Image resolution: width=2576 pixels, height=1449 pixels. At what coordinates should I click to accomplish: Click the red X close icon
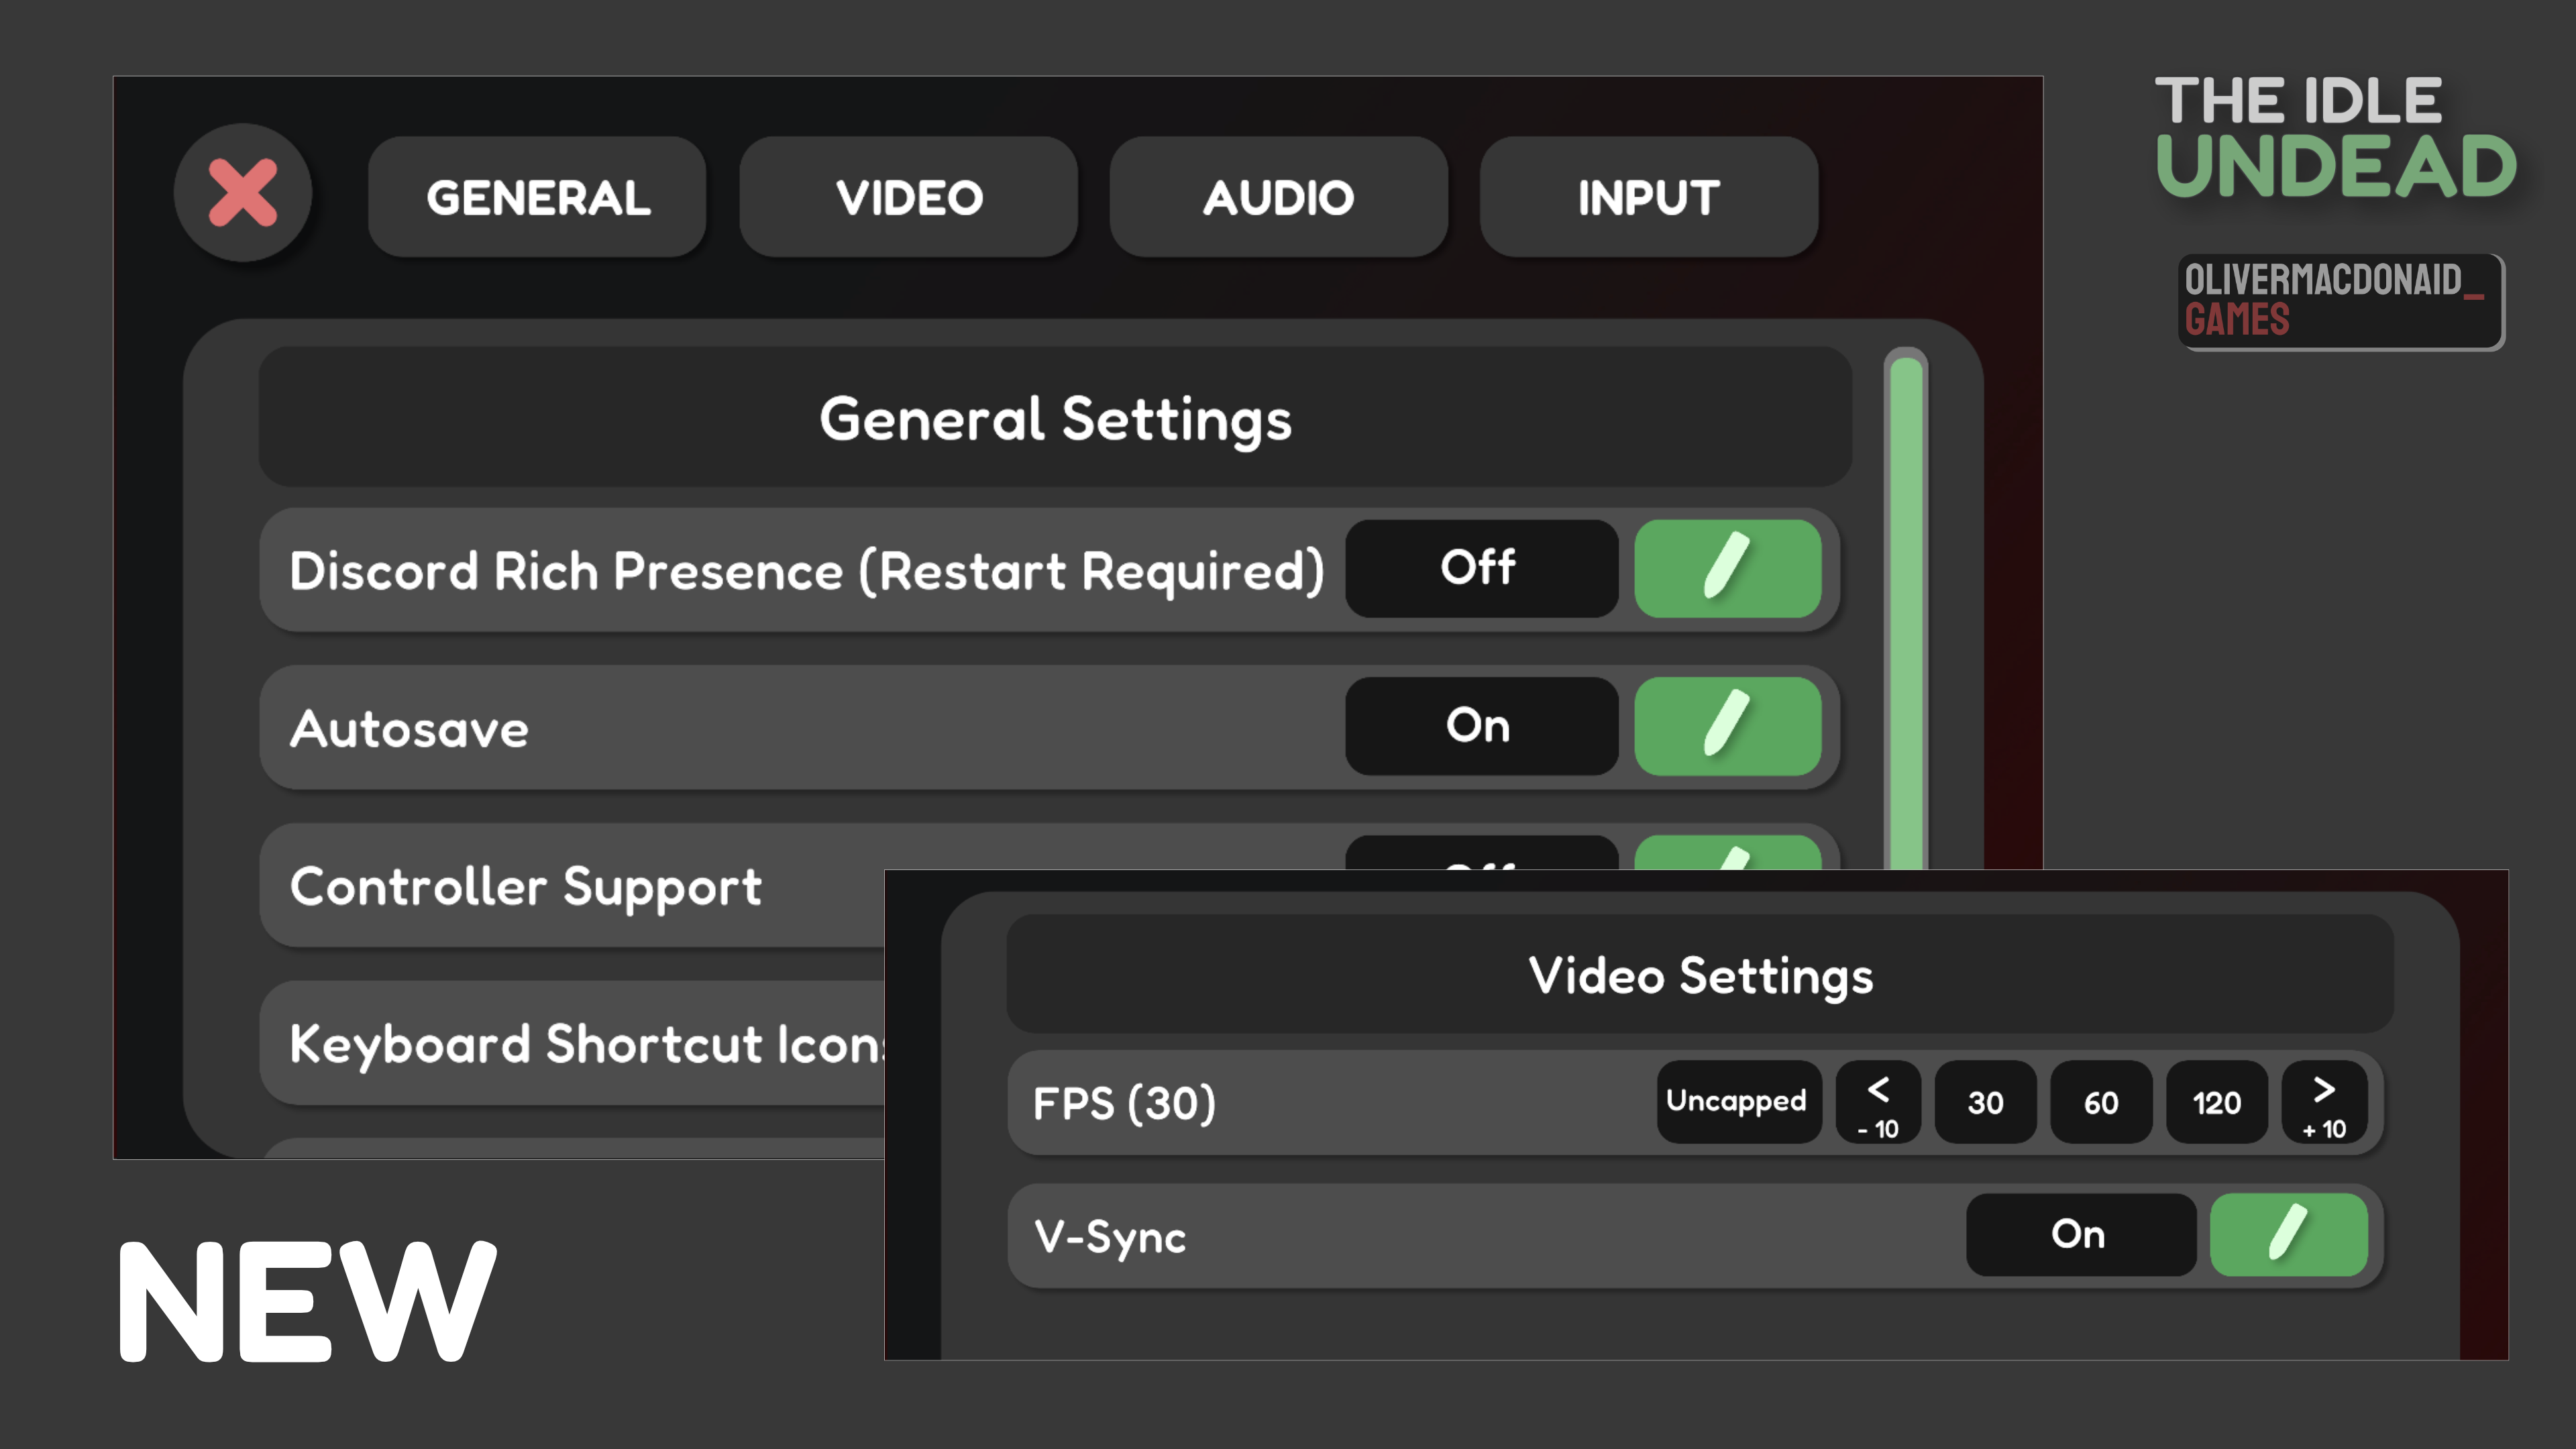[x=243, y=193]
